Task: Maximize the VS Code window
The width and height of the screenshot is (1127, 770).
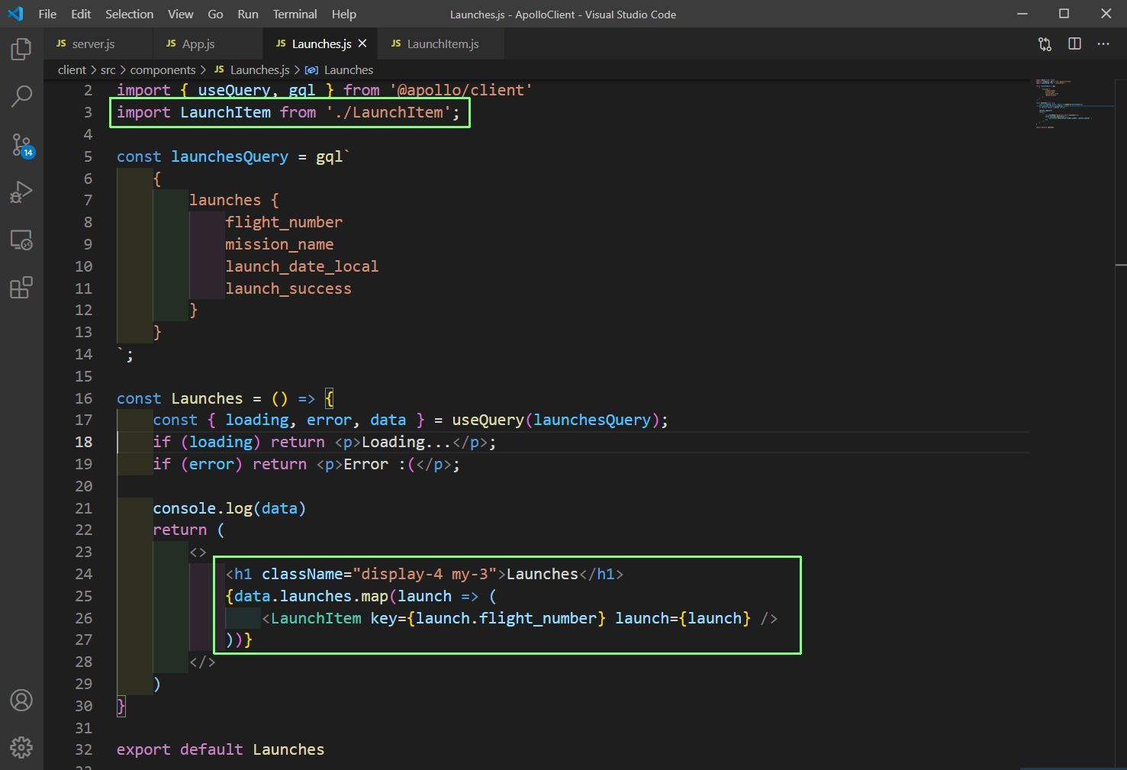Action: 1064,14
